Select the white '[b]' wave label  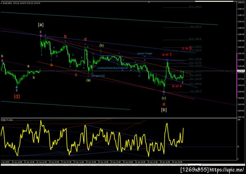[164, 110]
